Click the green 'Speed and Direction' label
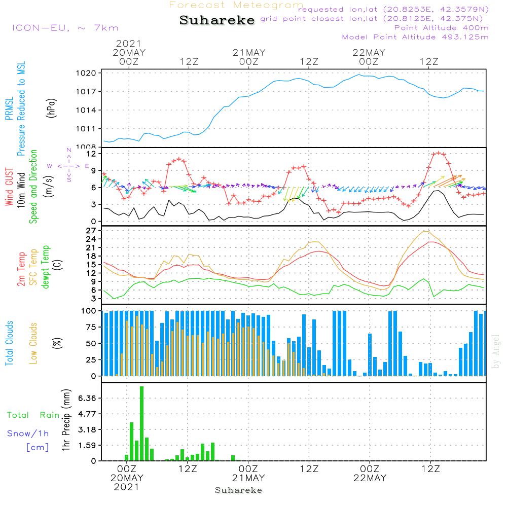The height and width of the screenshot is (507, 507). pos(33,187)
